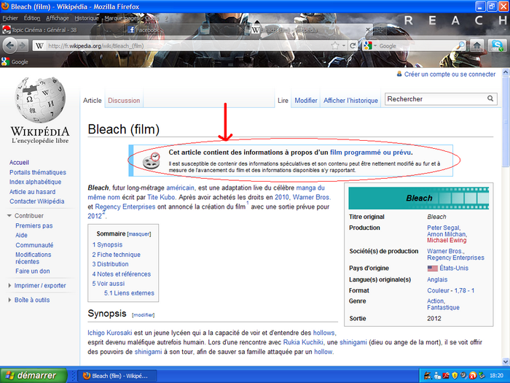Screen dimensions: 510x383
Task: Click the page scrollbar up arrow
Action: pyautogui.click(x=506, y=72)
